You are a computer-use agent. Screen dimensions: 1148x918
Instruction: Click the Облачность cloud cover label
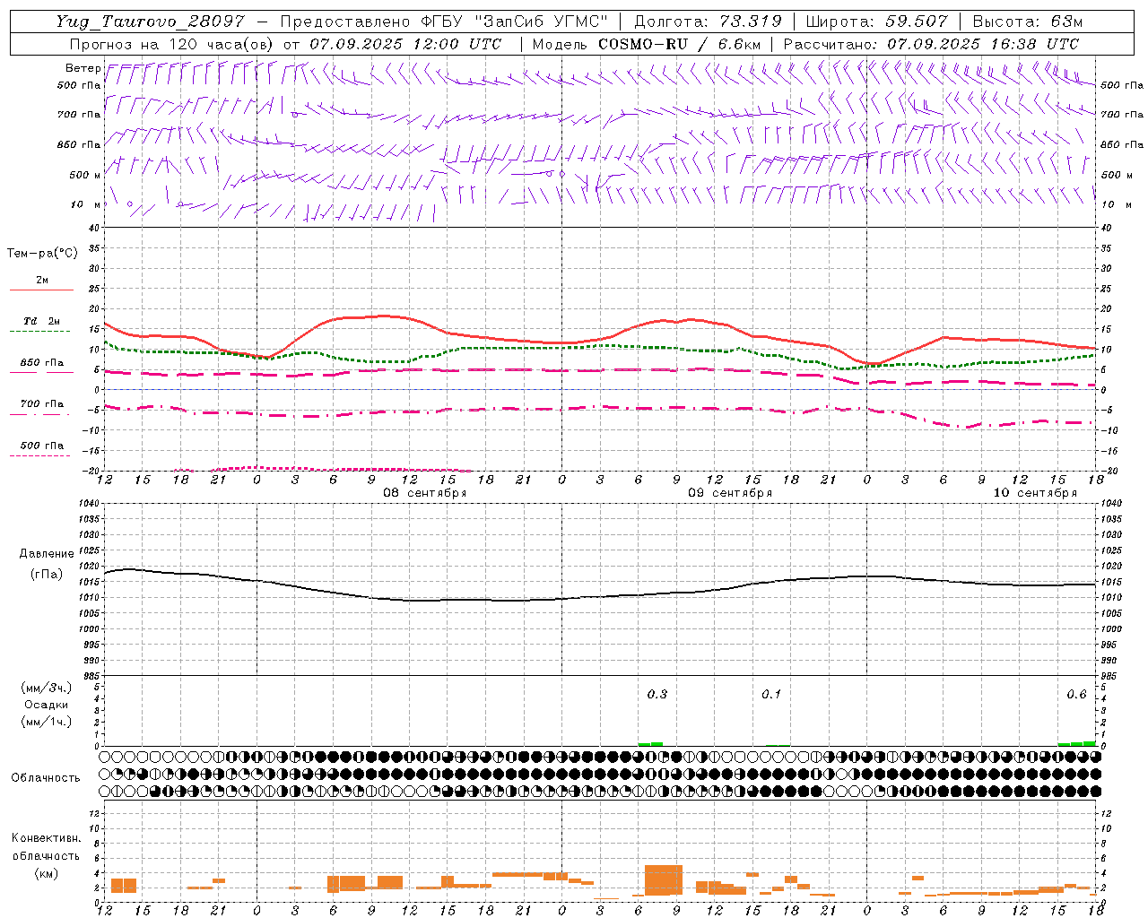(46, 778)
